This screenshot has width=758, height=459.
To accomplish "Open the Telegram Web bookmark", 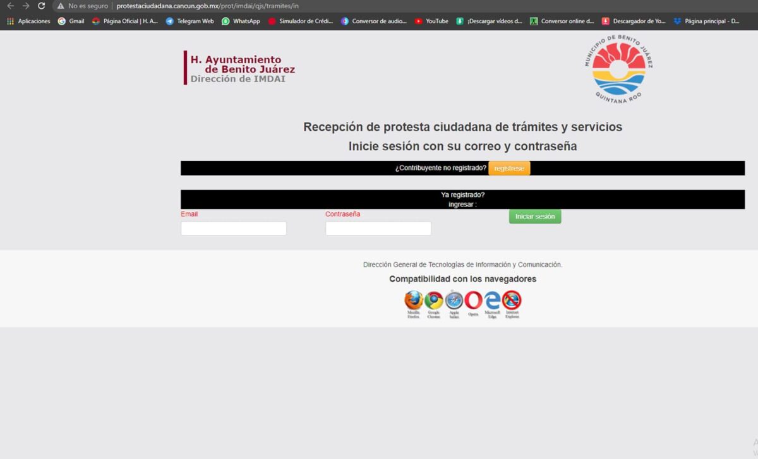I will click(x=189, y=21).
